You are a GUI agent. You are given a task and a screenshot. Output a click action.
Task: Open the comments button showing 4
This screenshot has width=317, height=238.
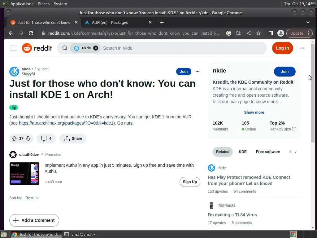tap(46, 139)
